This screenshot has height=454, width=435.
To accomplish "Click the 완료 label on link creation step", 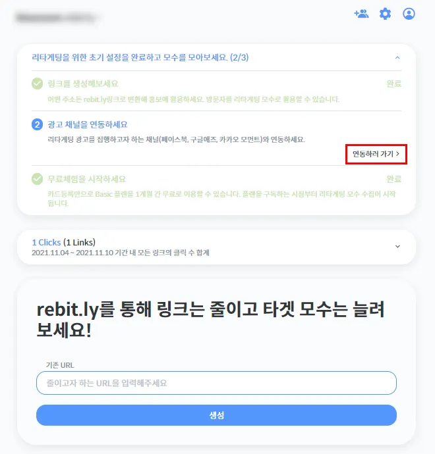I will (394, 84).
